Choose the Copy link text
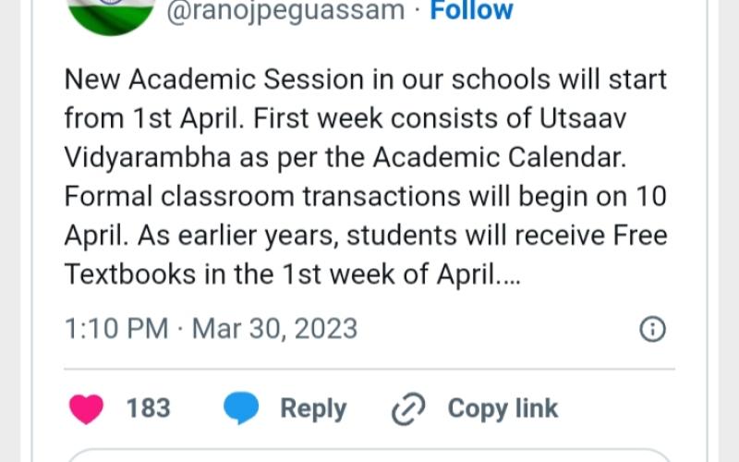This screenshot has width=739, height=462. [x=503, y=408]
